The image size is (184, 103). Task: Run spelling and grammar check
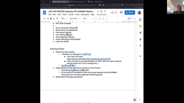tap(54, 19)
